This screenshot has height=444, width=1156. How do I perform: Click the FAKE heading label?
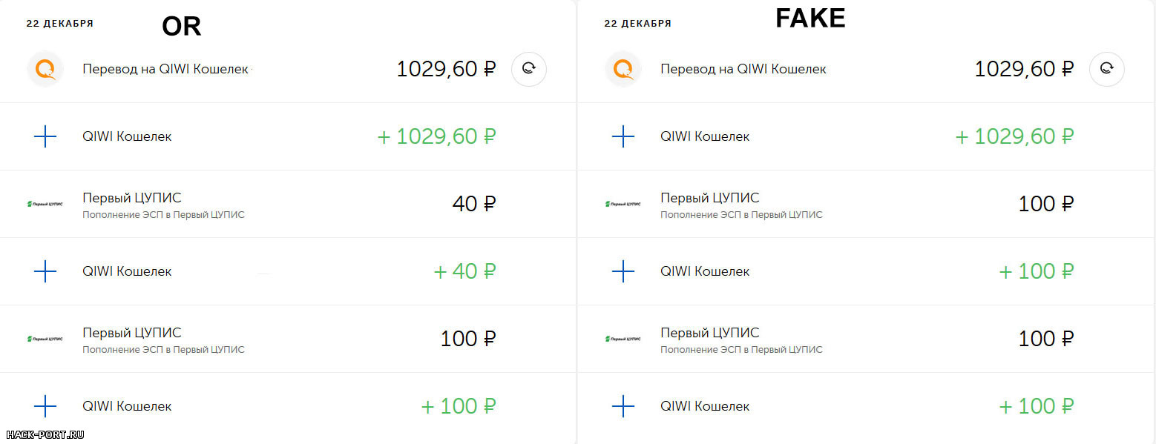(810, 19)
